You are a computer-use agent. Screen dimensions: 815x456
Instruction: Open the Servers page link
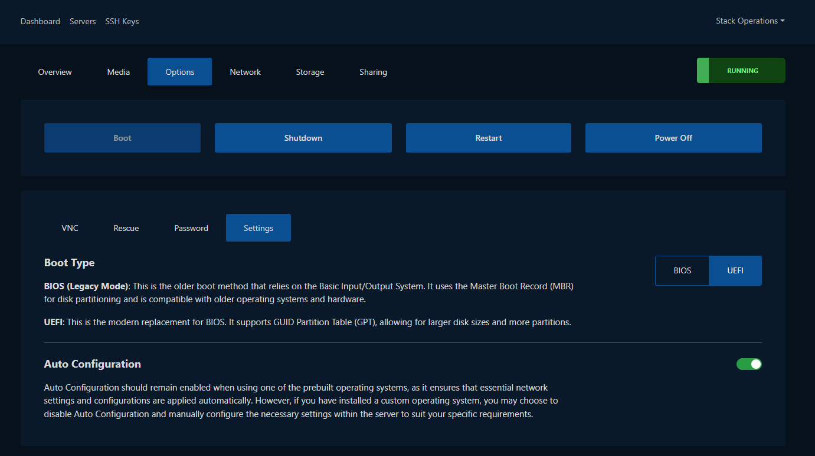point(83,22)
